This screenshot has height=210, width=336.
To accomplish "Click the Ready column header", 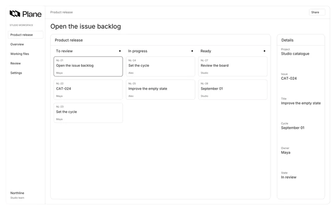I will (x=206, y=51).
